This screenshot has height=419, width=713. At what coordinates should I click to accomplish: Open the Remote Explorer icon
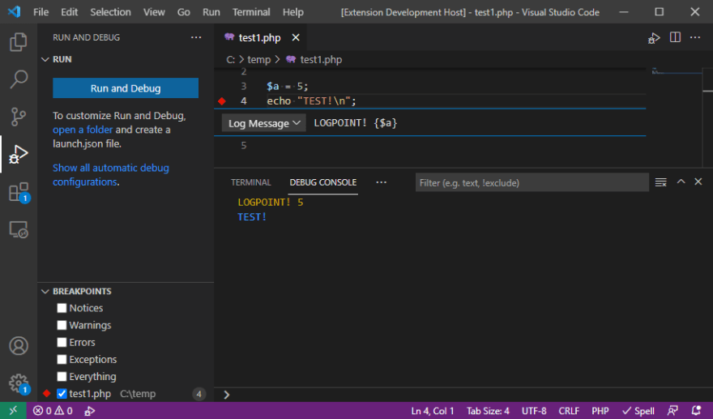coord(18,229)
